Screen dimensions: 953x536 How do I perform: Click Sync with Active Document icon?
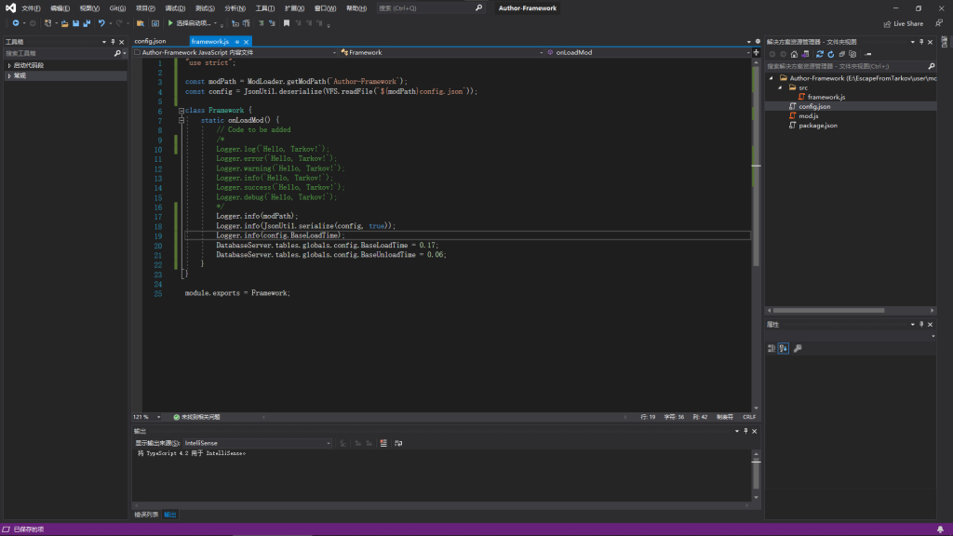819,54
